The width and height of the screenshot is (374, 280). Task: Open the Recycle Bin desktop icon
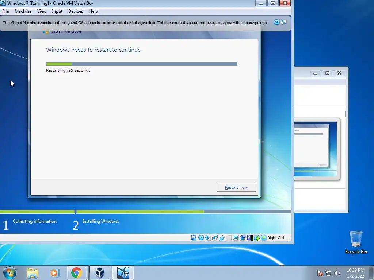point(356,242)
